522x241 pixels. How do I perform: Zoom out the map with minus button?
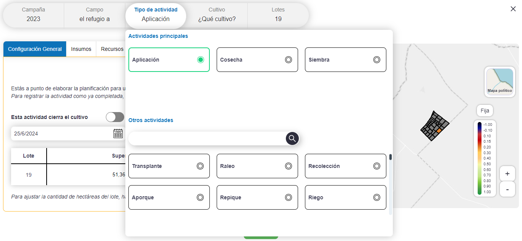point(507,189)
